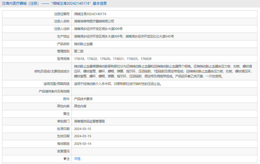Click the 产品储存条件及有效期 label

[x=54, y=91]
